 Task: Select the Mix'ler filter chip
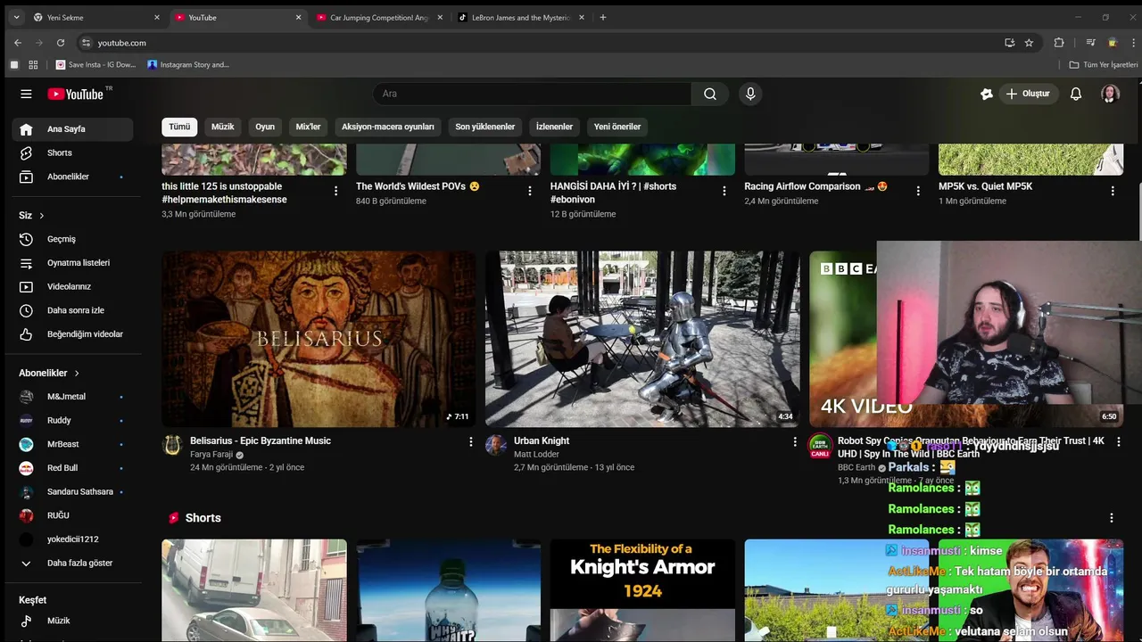(308, 127)
